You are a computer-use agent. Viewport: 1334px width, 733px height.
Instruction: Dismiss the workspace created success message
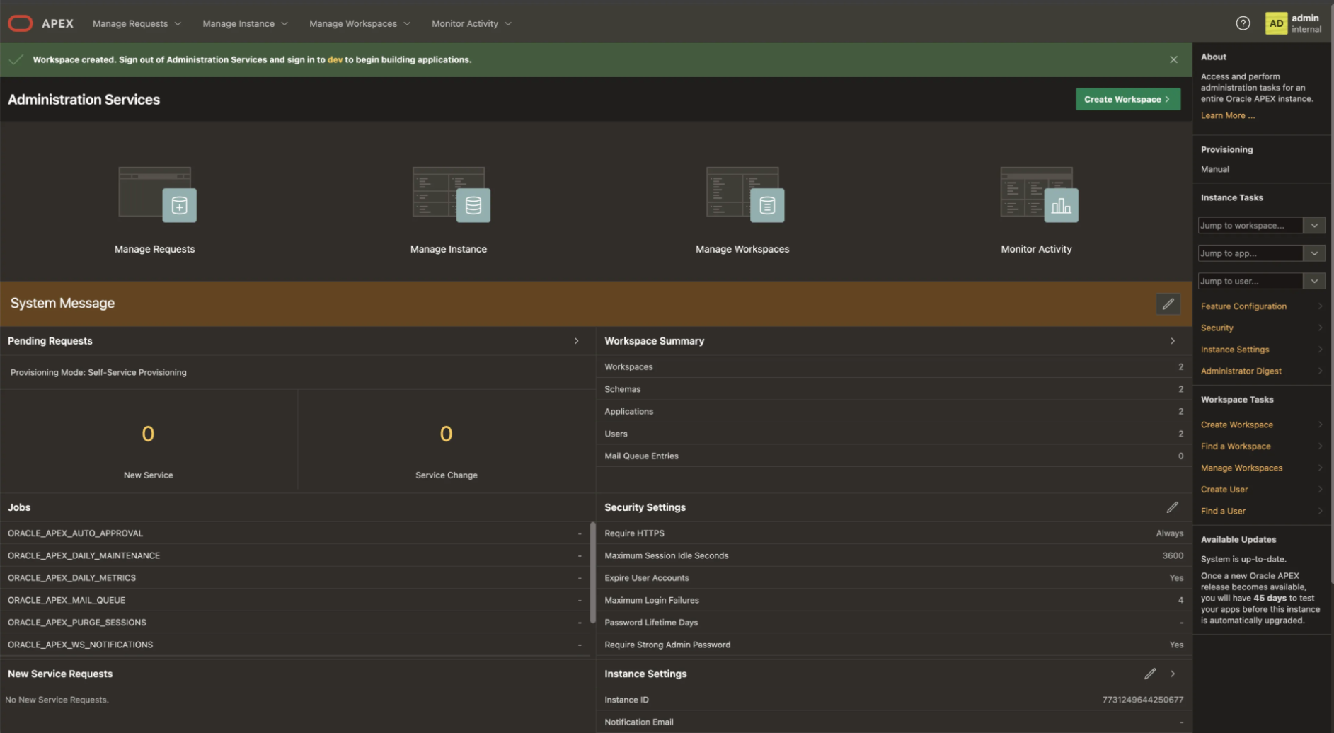click(x=1173, y=59)
